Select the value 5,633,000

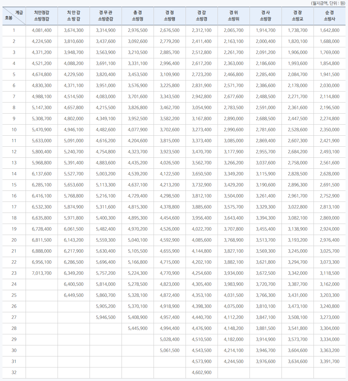click(42, 141)
